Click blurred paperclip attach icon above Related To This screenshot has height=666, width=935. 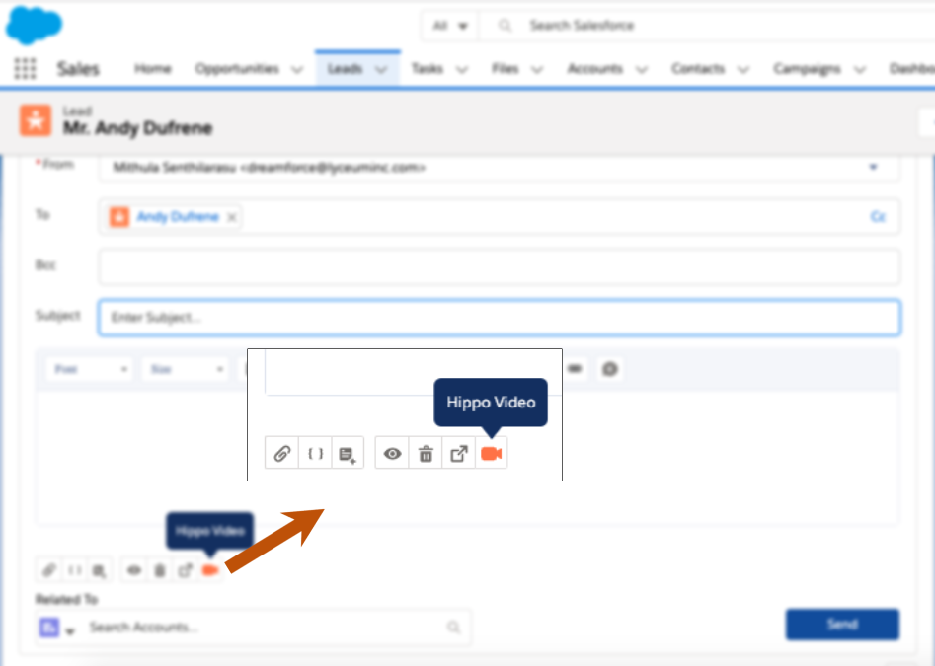pyautogui.click(x=49, y=570)
